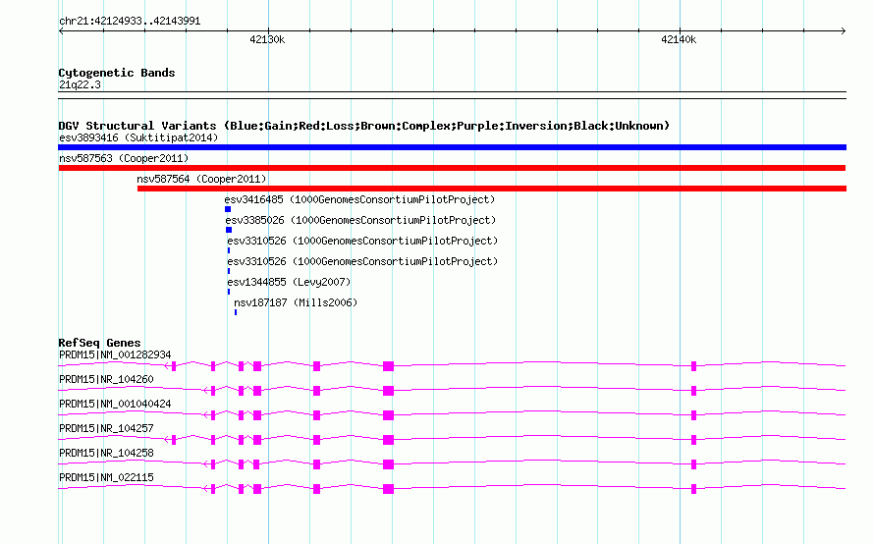
Task: Click the RefSeq Genes track title
Action: 99,343
